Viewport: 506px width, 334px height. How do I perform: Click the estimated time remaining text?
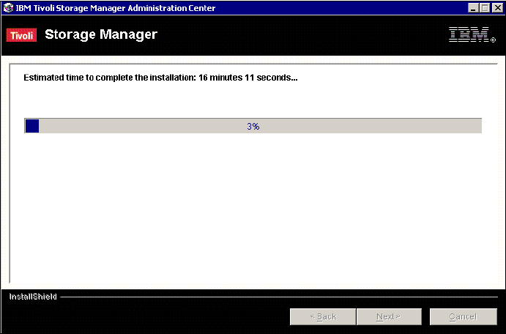coord(160,78)
